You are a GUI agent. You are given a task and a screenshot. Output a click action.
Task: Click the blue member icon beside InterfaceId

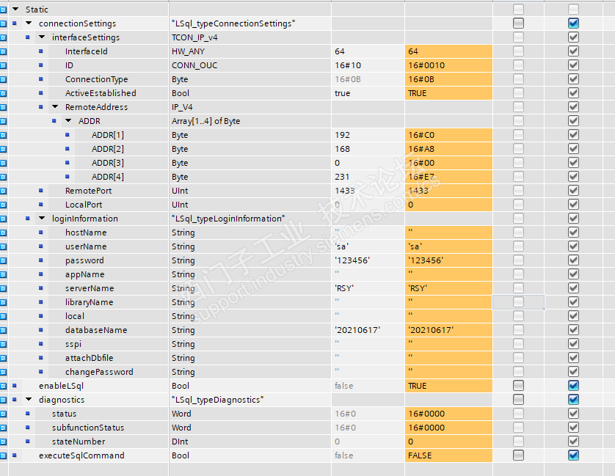[41, 51]
